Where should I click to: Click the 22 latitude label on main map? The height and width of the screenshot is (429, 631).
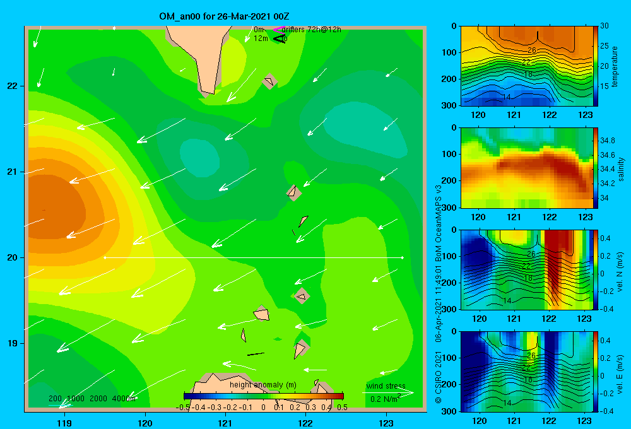(x=13, y=86)
